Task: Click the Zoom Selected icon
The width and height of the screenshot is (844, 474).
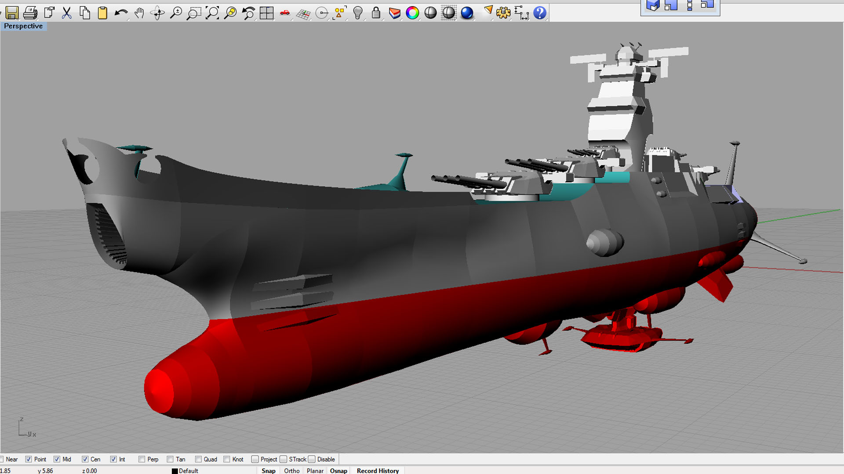Action: 230,13
